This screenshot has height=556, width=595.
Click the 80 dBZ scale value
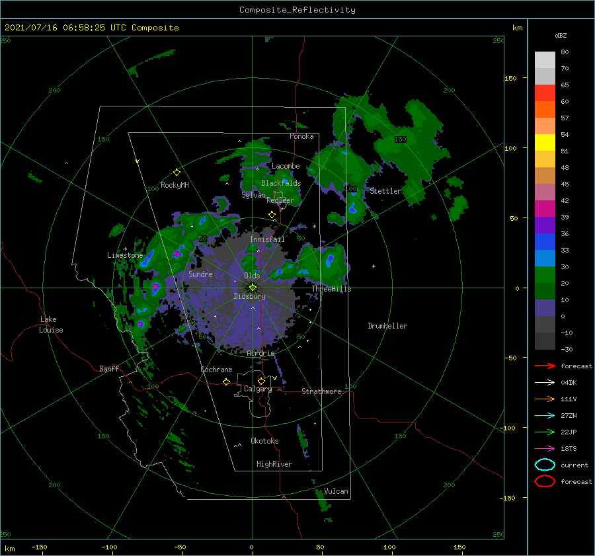point(565,52)
